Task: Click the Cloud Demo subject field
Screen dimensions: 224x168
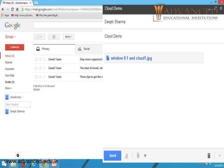Action: pos(163,36)
